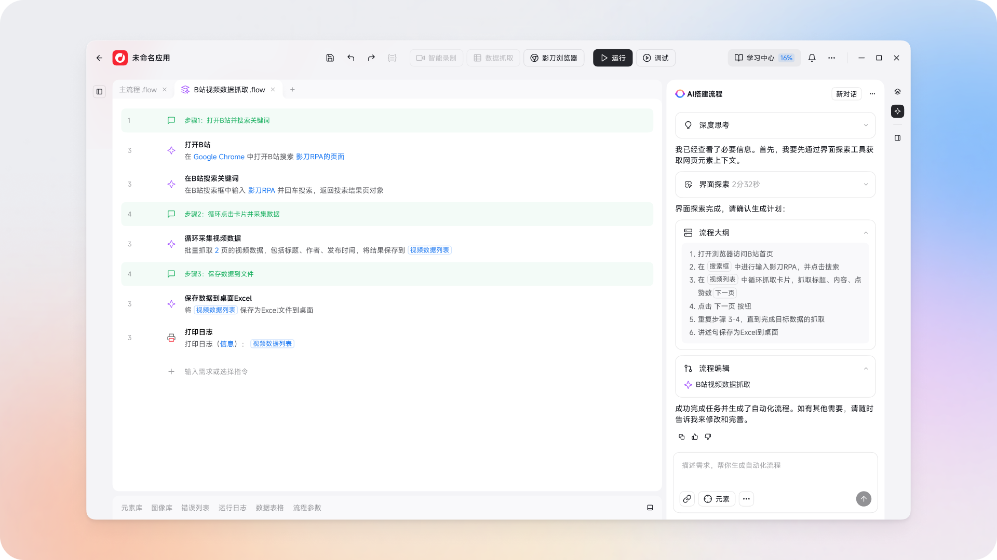Viewport: 997px width, 560px height.
Task: Click the 新对话 button
Action: (846, 94)
